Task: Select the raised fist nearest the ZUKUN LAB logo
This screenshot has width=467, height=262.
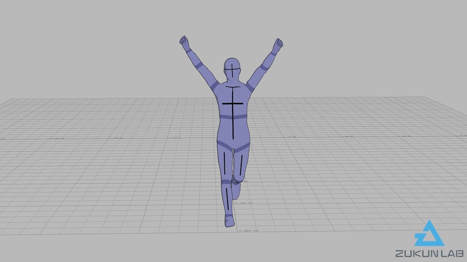Action: pos(279,44)
